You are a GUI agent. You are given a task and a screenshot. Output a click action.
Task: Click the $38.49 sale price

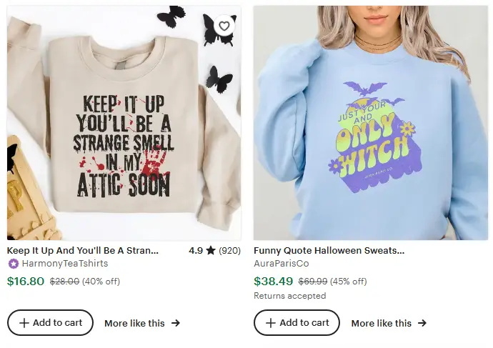(273, 281)
